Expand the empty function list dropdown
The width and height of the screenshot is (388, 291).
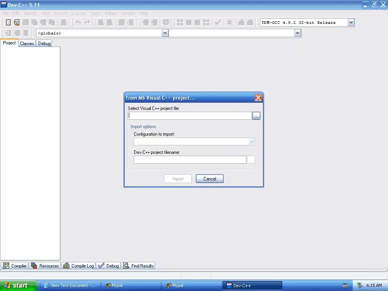297,33
